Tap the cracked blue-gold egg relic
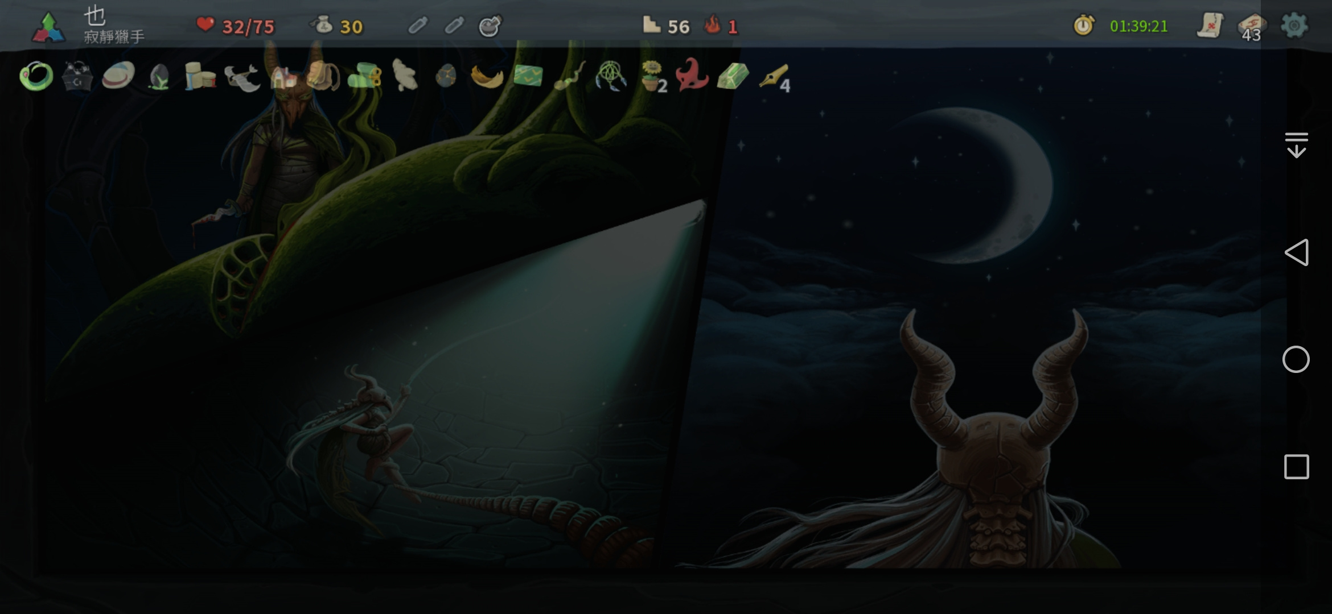The image size is (1332, 614). 446,76
